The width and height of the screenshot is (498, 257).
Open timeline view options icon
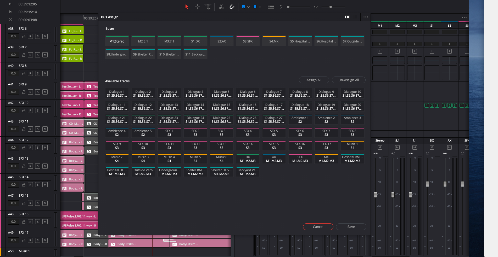pyautogui.click(x=271, y=7)
